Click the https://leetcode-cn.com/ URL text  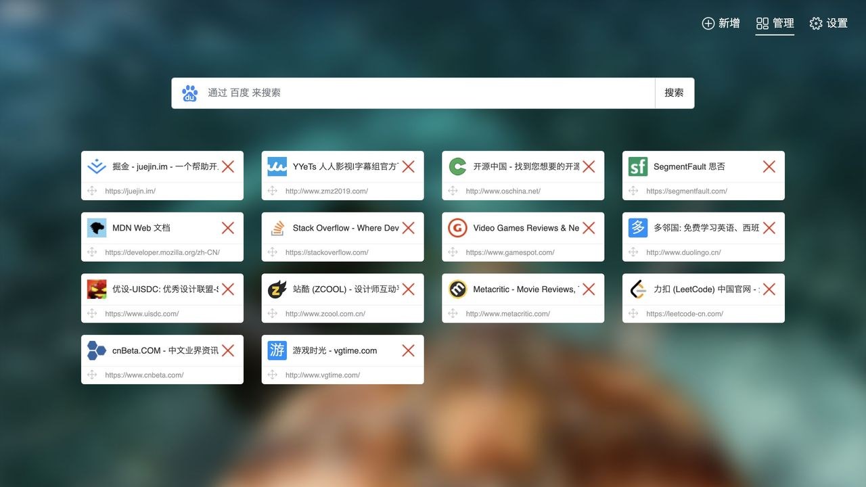(x=685, y=314)
